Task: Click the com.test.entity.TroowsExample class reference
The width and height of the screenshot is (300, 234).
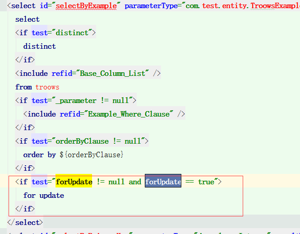Action: click(x=244, y=6)
